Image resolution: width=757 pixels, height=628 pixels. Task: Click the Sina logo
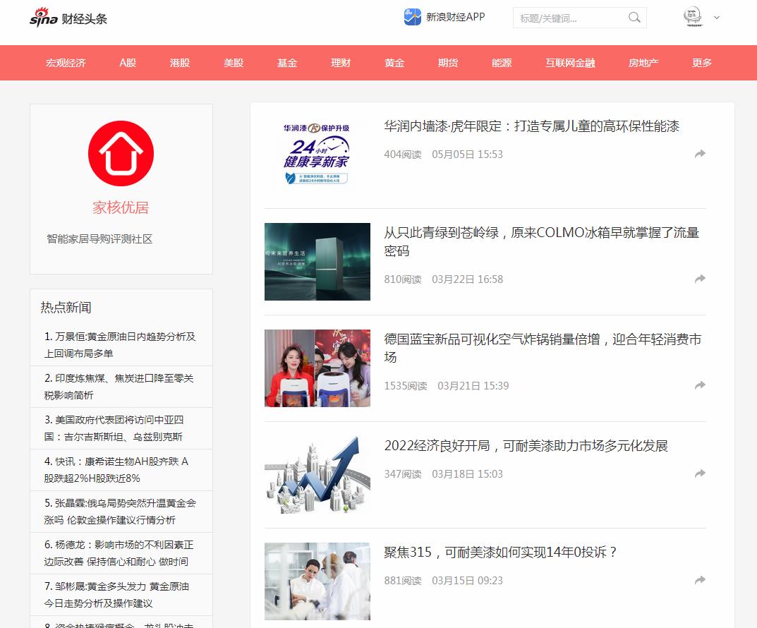pos(44,18)
